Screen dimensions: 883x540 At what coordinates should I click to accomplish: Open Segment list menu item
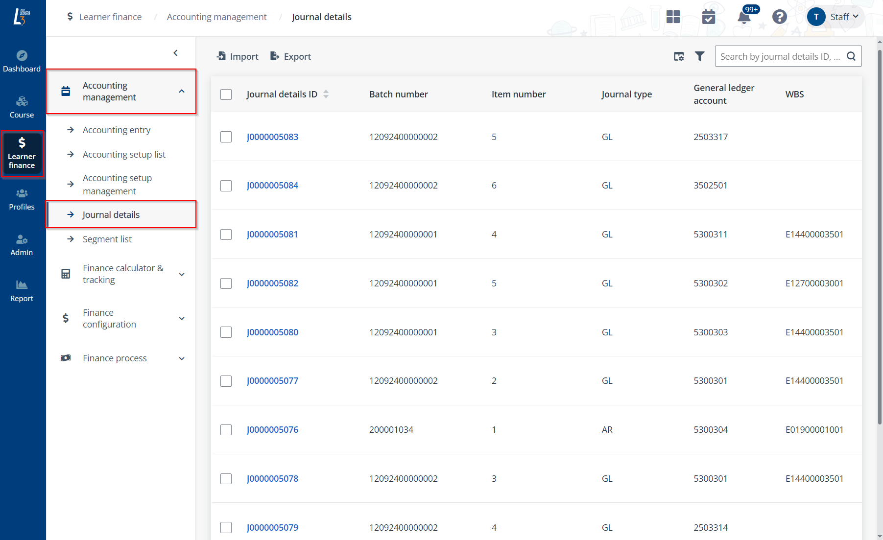pyautogui.click(x=107, y=239)
